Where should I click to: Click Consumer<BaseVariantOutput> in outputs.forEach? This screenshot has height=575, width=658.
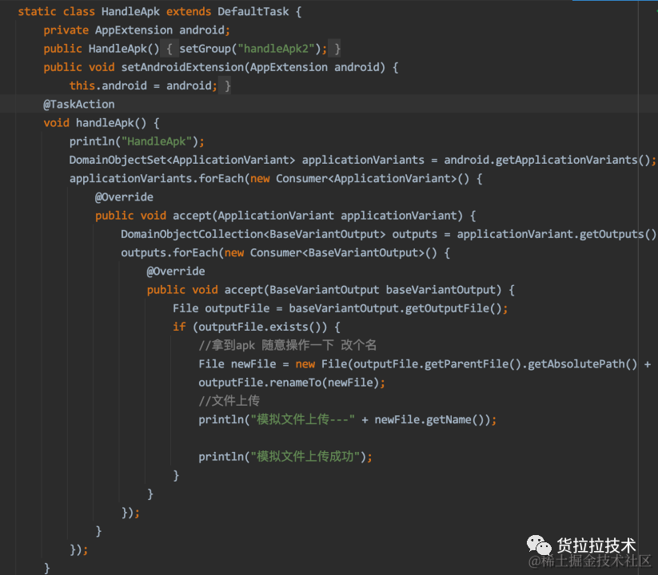click(x=337, y=252)
